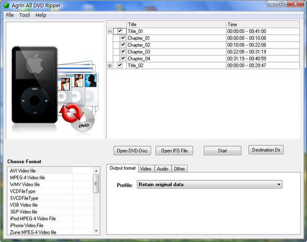Screen dimensions: 307x242
Task: Click time value 00:10:08 -- 00:22:08
Action: (x=247, y=45)
